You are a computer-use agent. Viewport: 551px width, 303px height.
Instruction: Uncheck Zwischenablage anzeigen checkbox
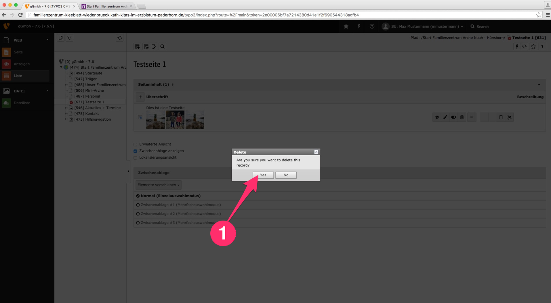(135, 151)
